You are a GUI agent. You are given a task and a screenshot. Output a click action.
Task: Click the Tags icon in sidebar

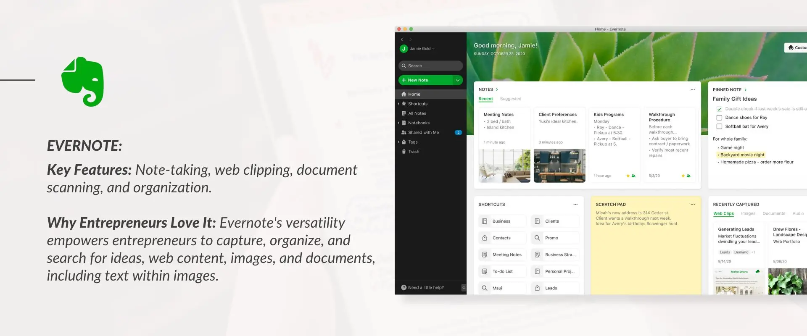pos(404,142)
